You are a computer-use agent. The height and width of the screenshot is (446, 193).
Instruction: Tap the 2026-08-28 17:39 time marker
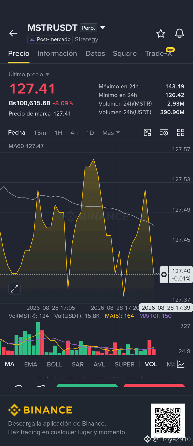pyautogui.click(x=166, y=308)
